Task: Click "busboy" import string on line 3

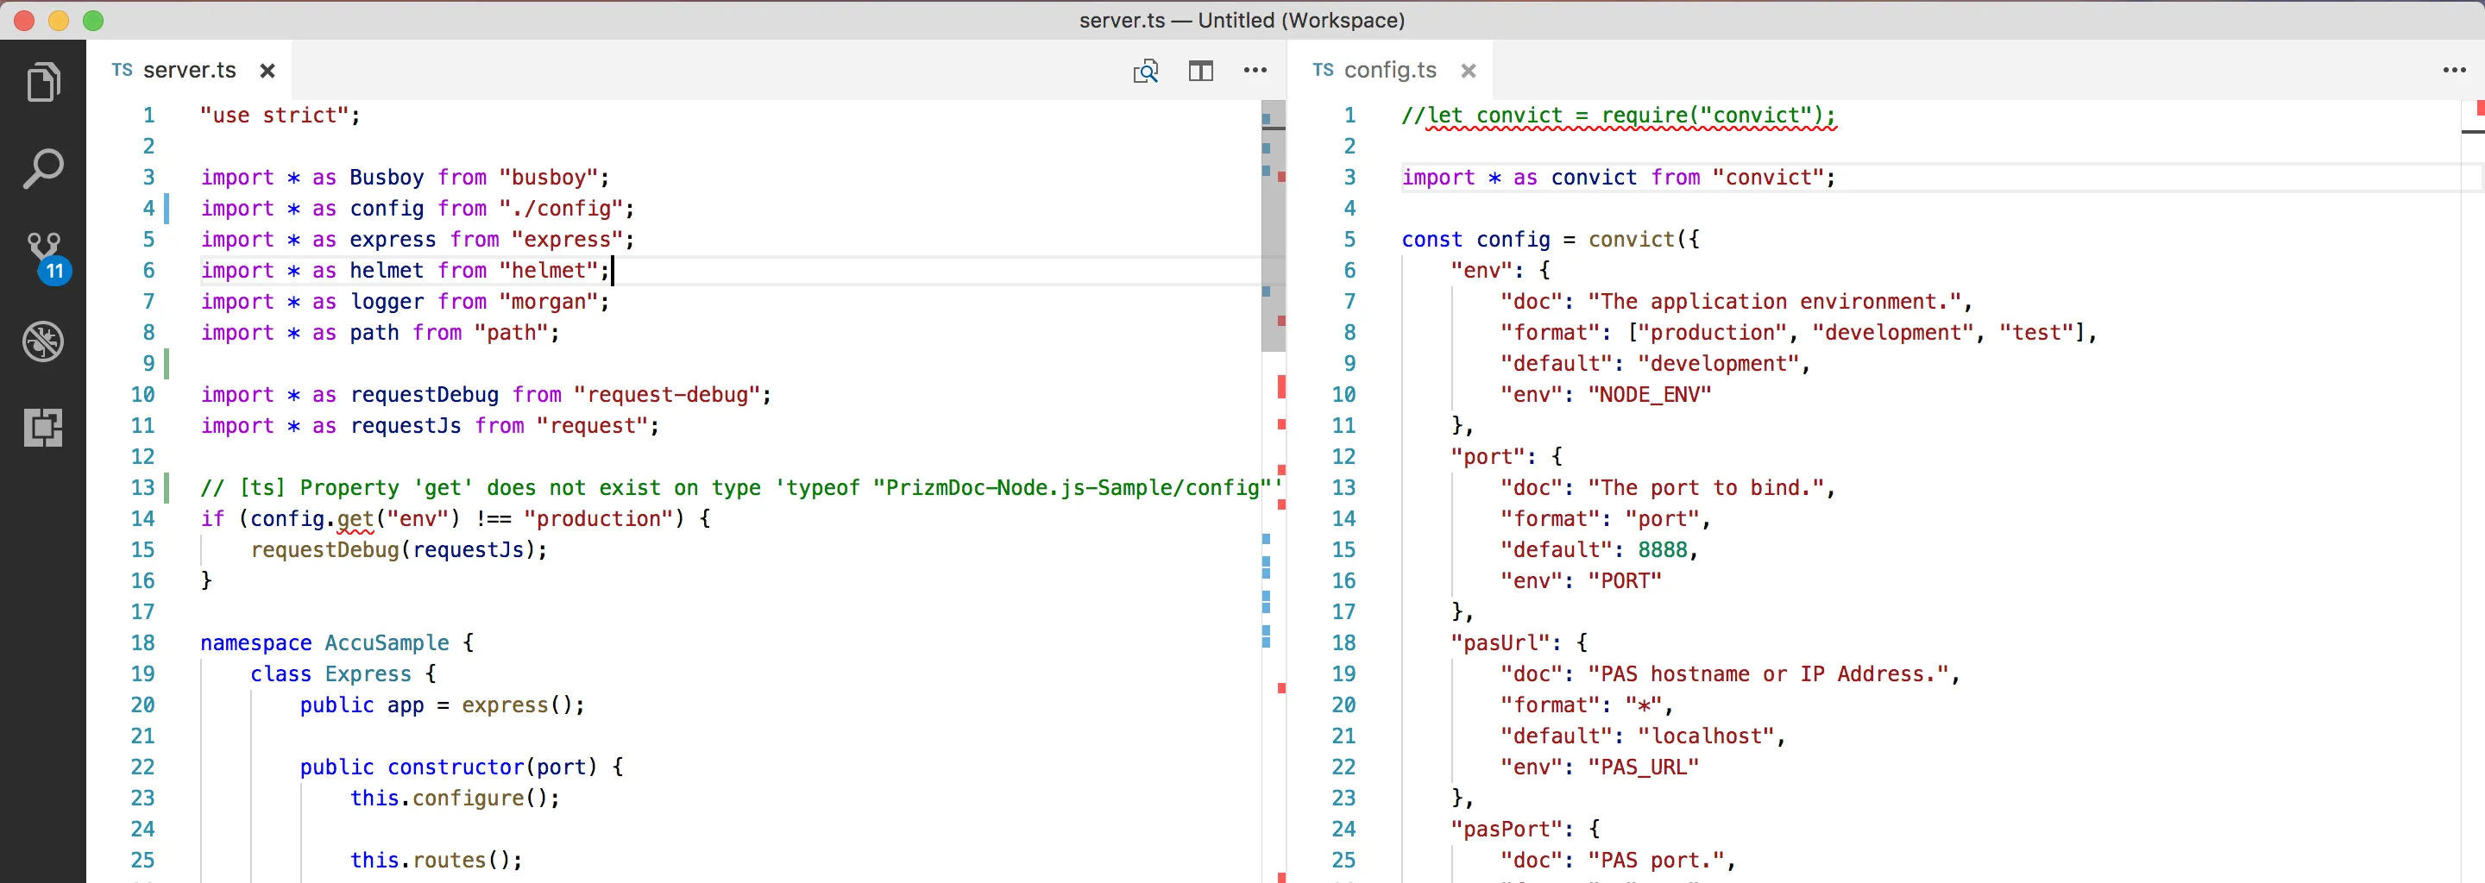Action: pos(548,178)
